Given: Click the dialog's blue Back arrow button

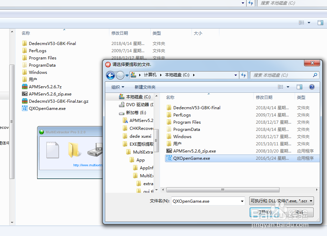Looking at the screenshot, I should [x=110, y=75].
